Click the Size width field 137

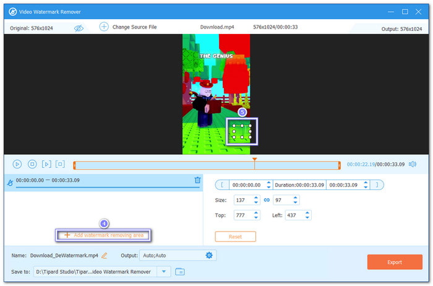pyautogui.click(x=243, y=200)
